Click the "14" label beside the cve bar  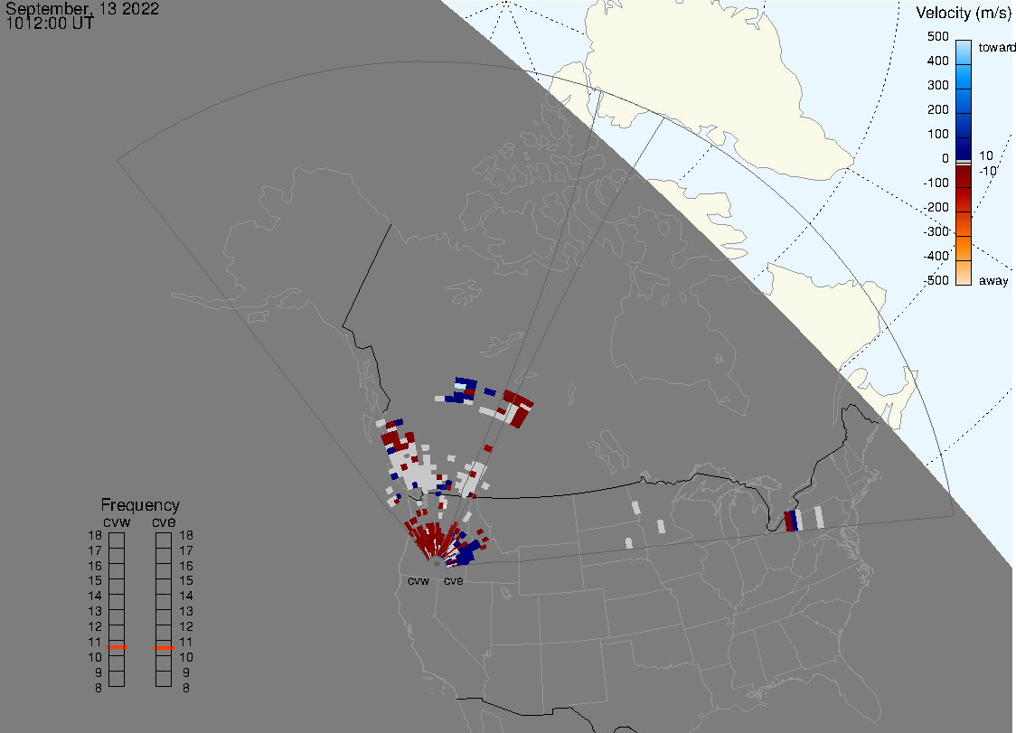tap(186, 596)
